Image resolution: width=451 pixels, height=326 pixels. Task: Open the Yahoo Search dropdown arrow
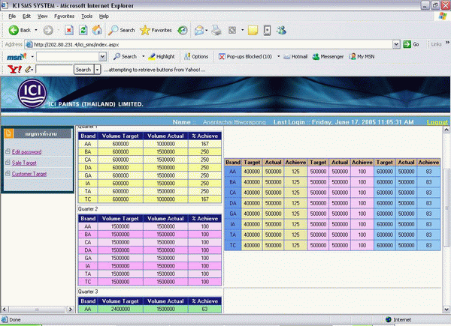[97, 70]
